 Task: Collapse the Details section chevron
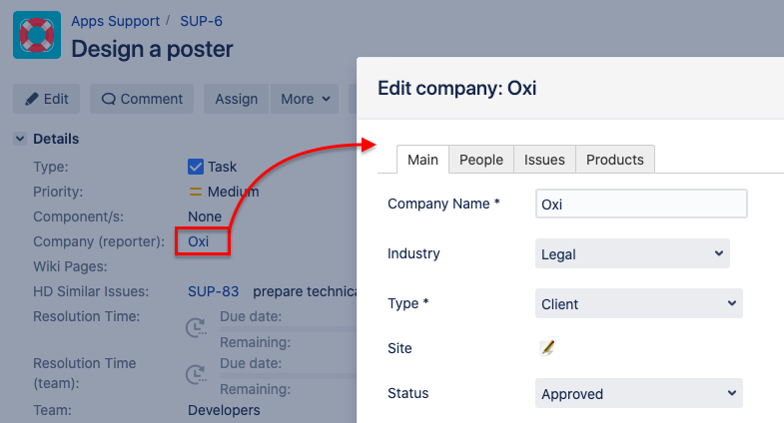(x=20, y=139)
